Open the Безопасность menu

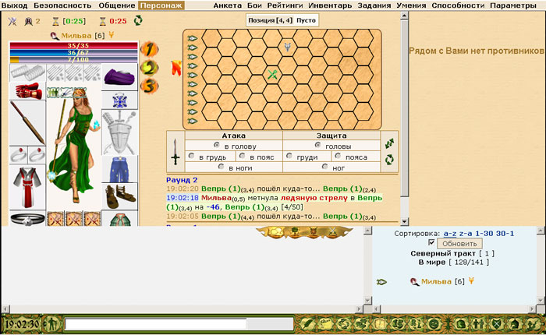62,5
